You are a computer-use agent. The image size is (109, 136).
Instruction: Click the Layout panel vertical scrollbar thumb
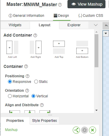[x=97, y=51]
